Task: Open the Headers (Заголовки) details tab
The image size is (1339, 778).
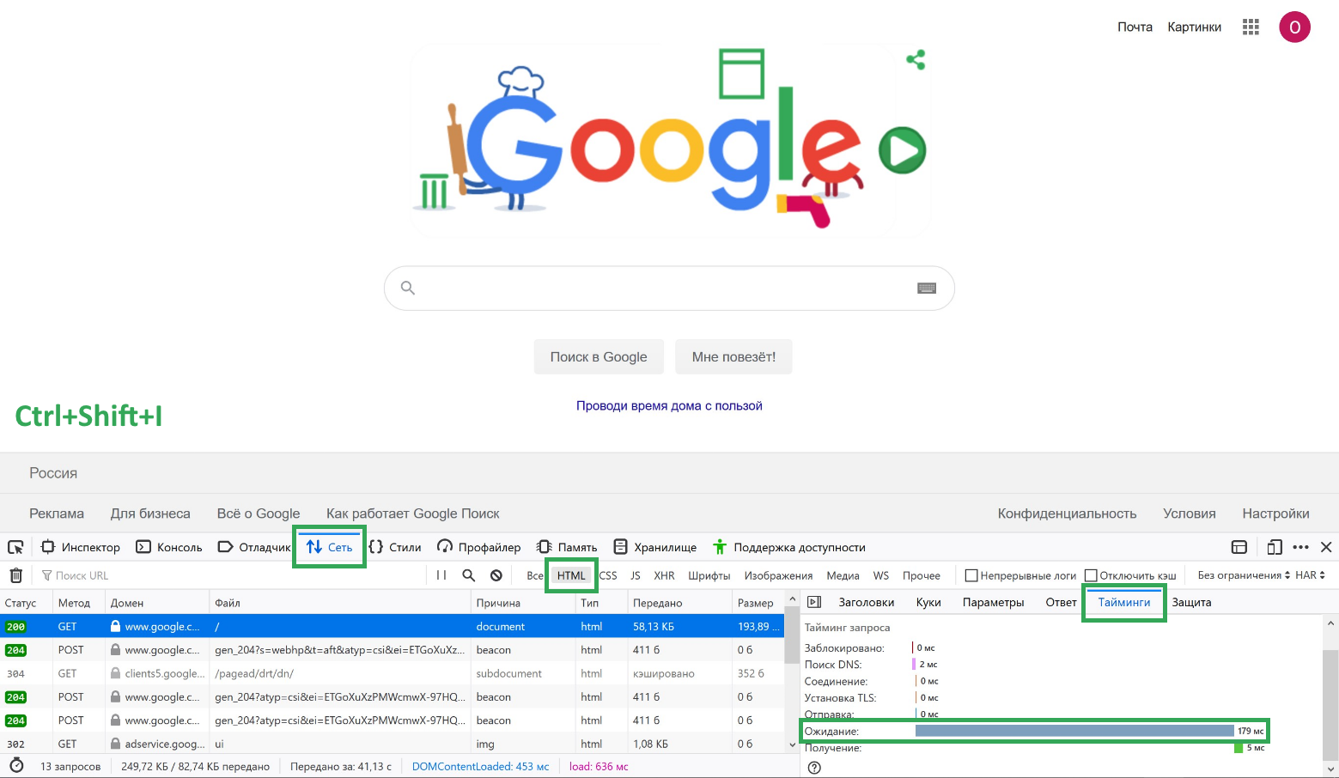Action: pos(867,602)
